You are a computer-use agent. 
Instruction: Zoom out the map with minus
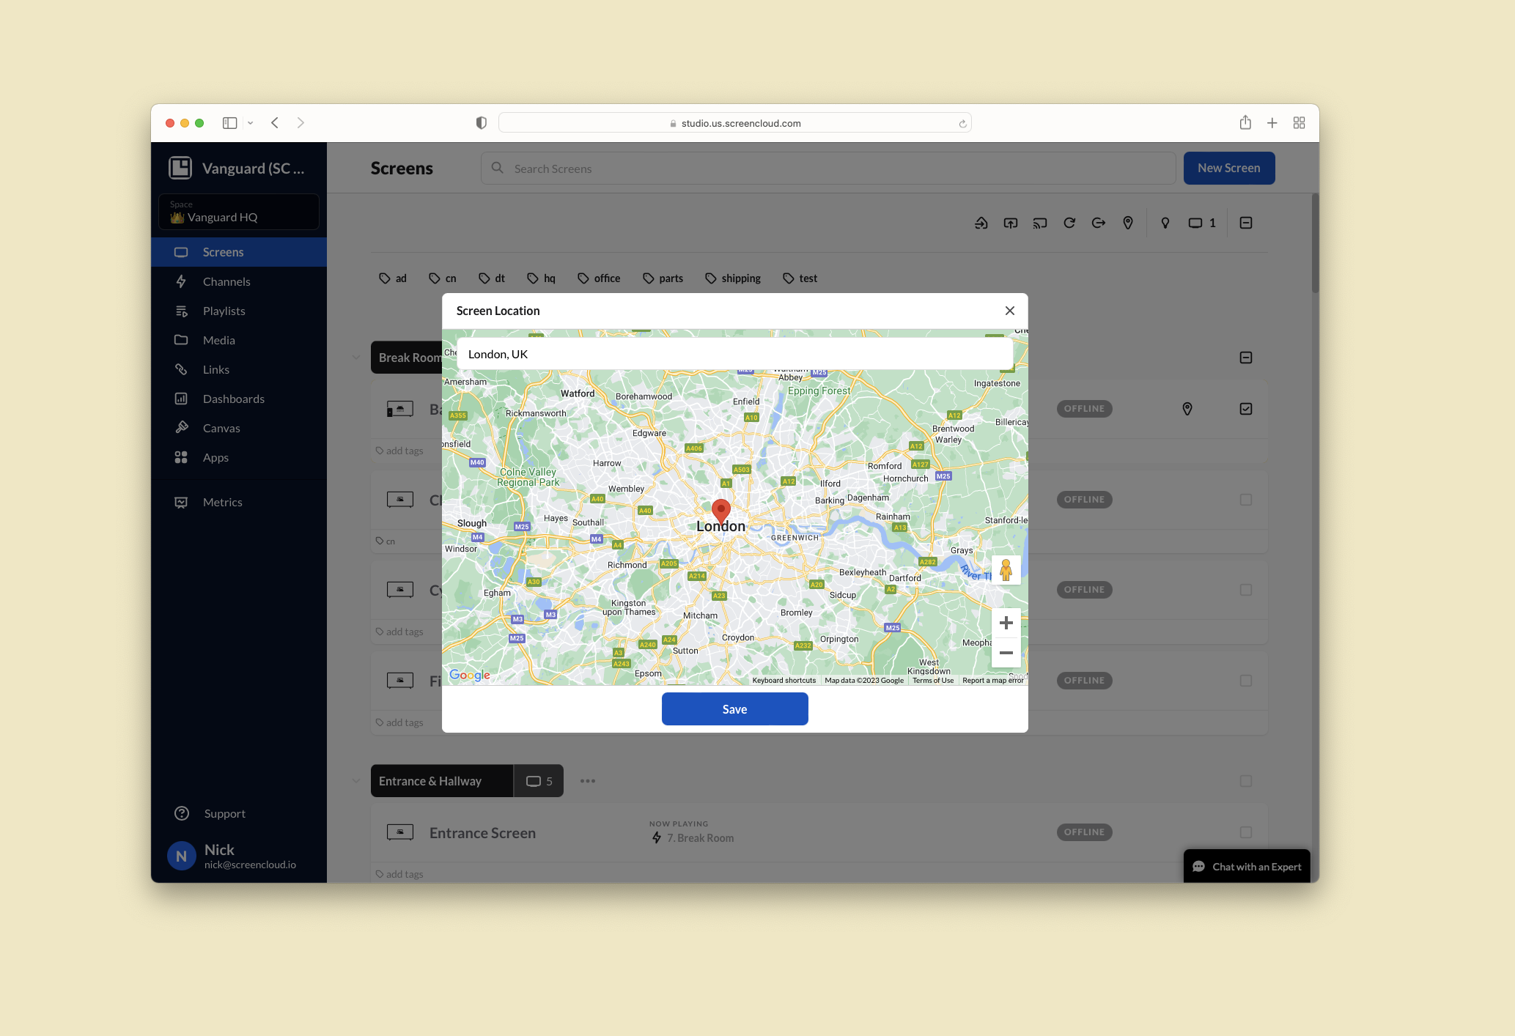1006,653
